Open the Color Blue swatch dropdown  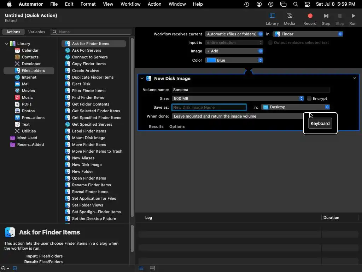pos(234,60)
